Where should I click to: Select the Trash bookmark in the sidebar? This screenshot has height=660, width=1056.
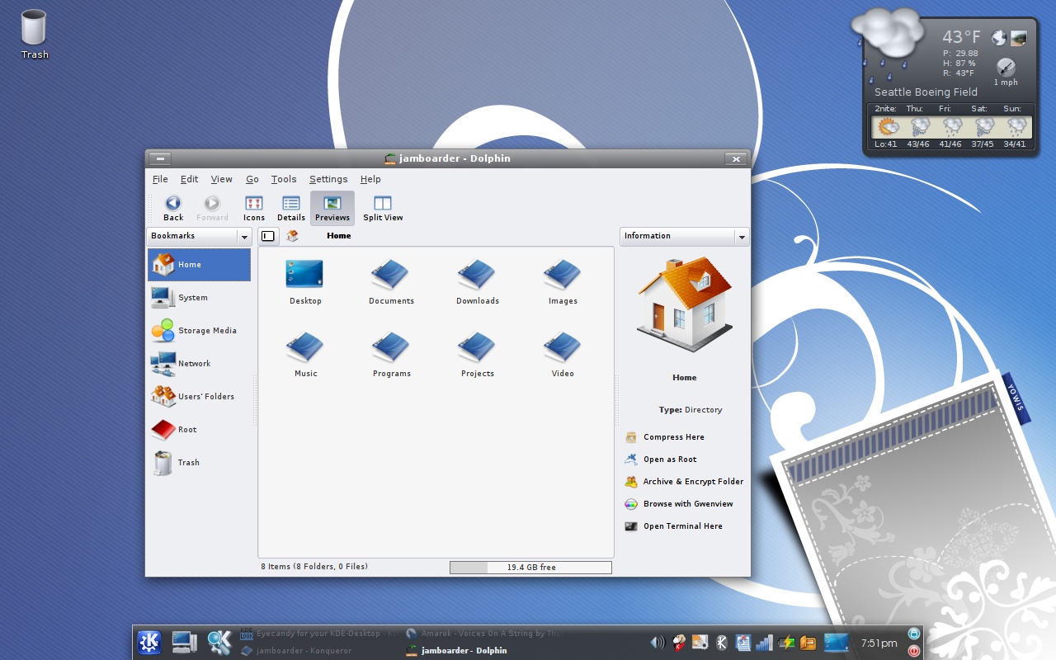pyautogui.click(x=199, y=463)
